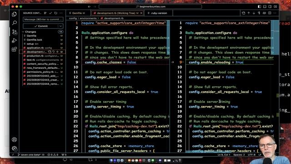Go back with the navigation arrow
This screenshot has height=164, width=291.
pyautogui.click(x=89, y=6)
